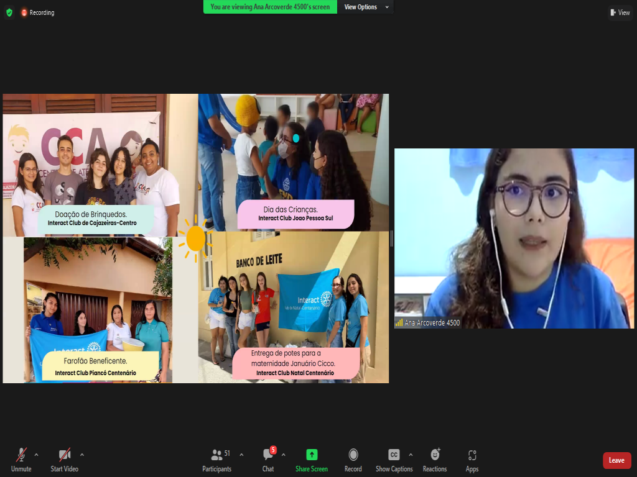Expand video options arrow beside Start Video
The width and height of the screenshot is (637, 477).
click(x=82, y=454)
